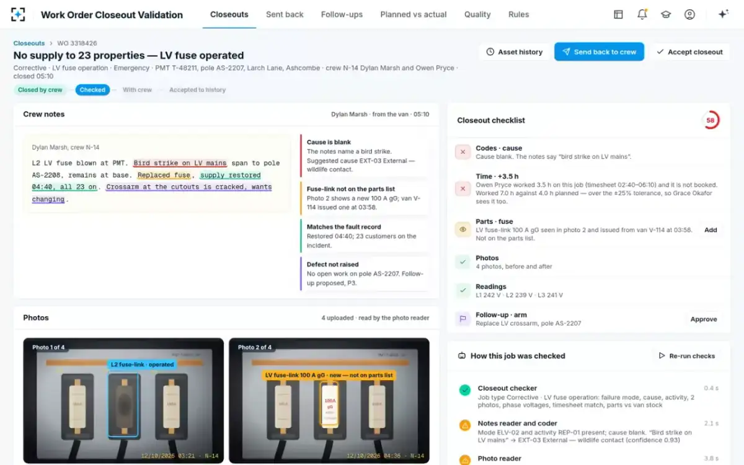Screen dimensions: 744x465
Task: Select the Closed by crew status pill
Action: [40, 90]
